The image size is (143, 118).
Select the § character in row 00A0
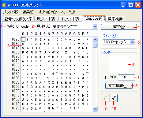coord(53,74)
